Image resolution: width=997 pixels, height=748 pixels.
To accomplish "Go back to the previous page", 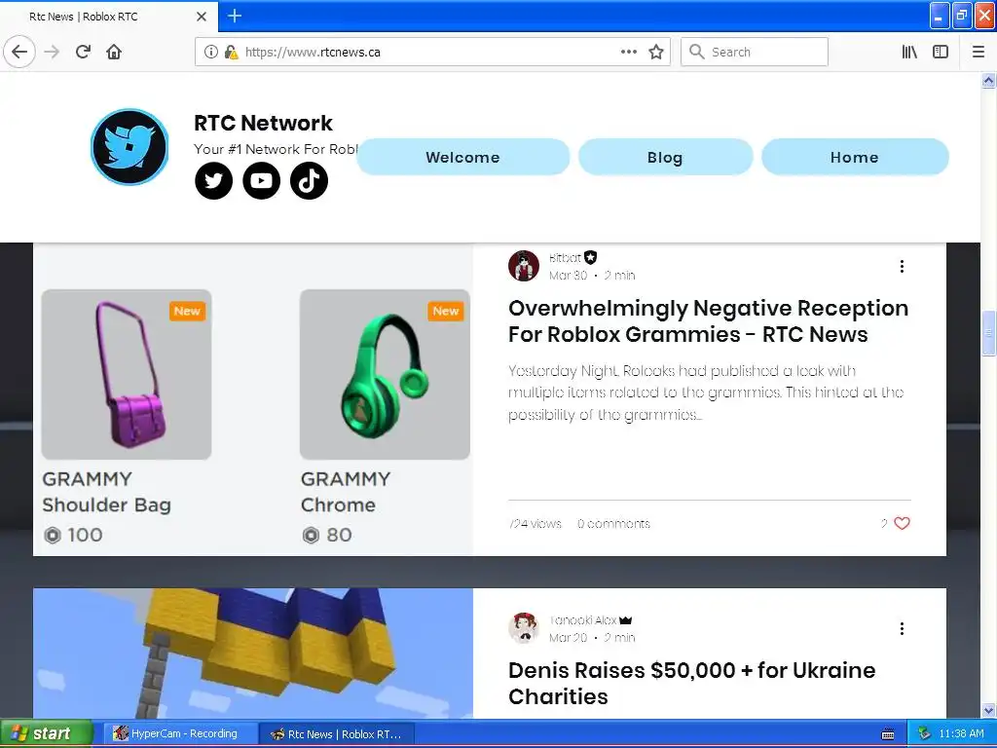I will [19, 52].
